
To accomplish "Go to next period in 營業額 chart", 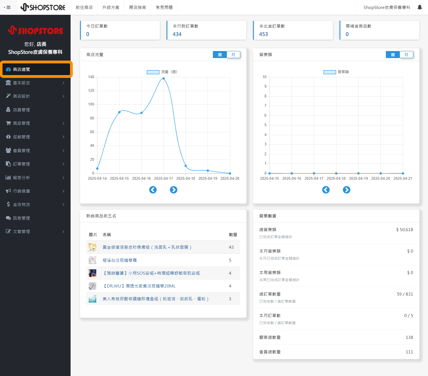I will coord(347,190).
